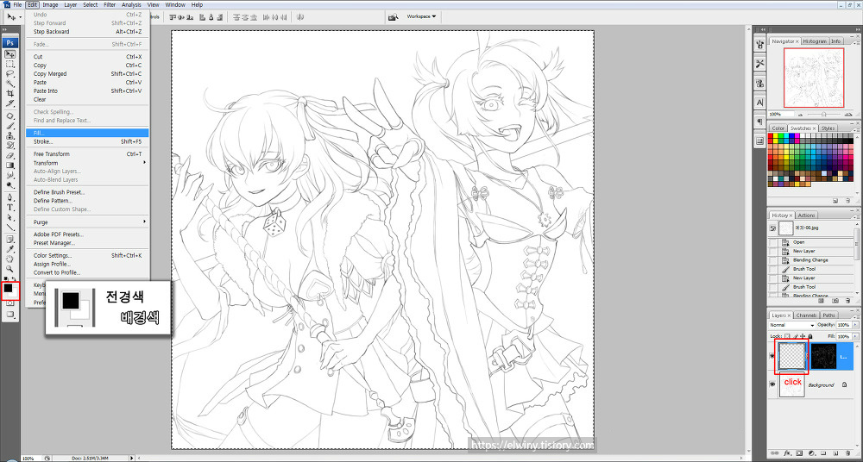Create a new layer in Layers panel
Image resolution: width=863 pixels, height=462 pixels.
click(835, 453)
